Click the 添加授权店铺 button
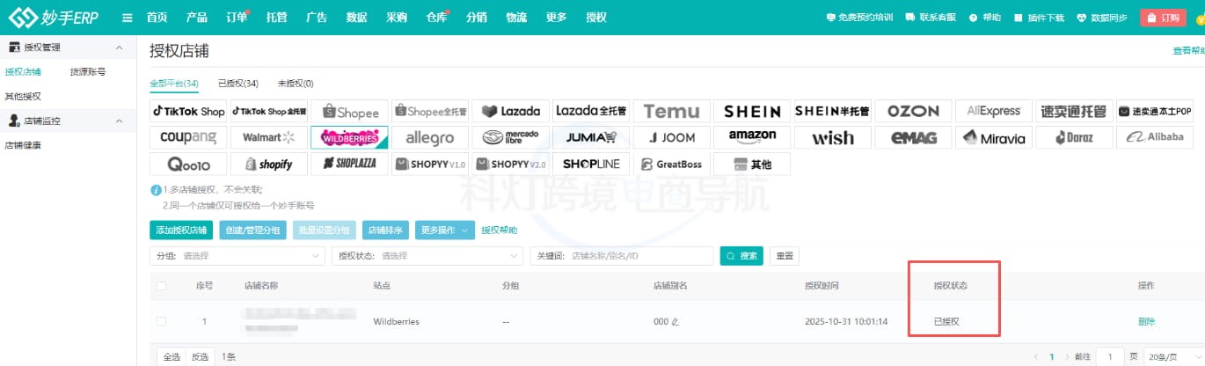 tap(181, 231)
